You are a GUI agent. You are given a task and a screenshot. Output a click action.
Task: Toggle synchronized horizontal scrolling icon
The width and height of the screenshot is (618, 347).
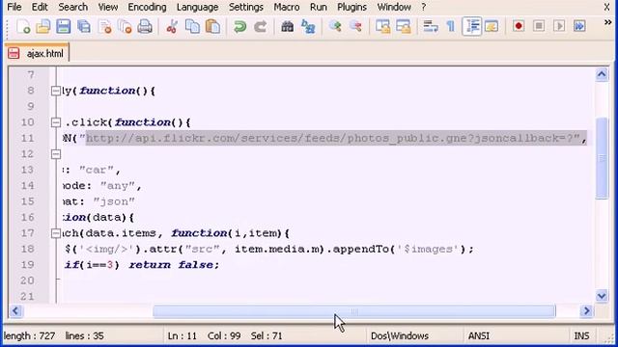[404, 27]
